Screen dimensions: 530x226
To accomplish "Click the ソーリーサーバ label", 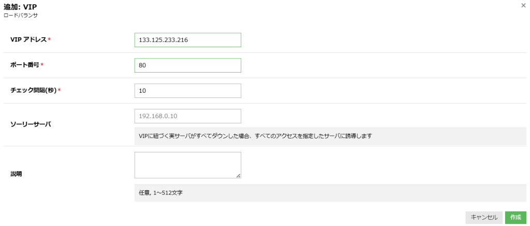I will 31,124.
